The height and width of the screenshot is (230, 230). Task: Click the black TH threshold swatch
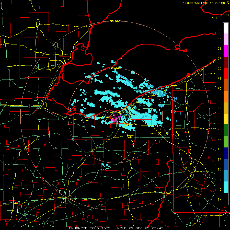[x=226, y=199]
